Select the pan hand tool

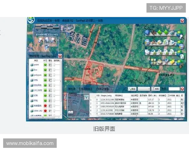pos(153,32)
